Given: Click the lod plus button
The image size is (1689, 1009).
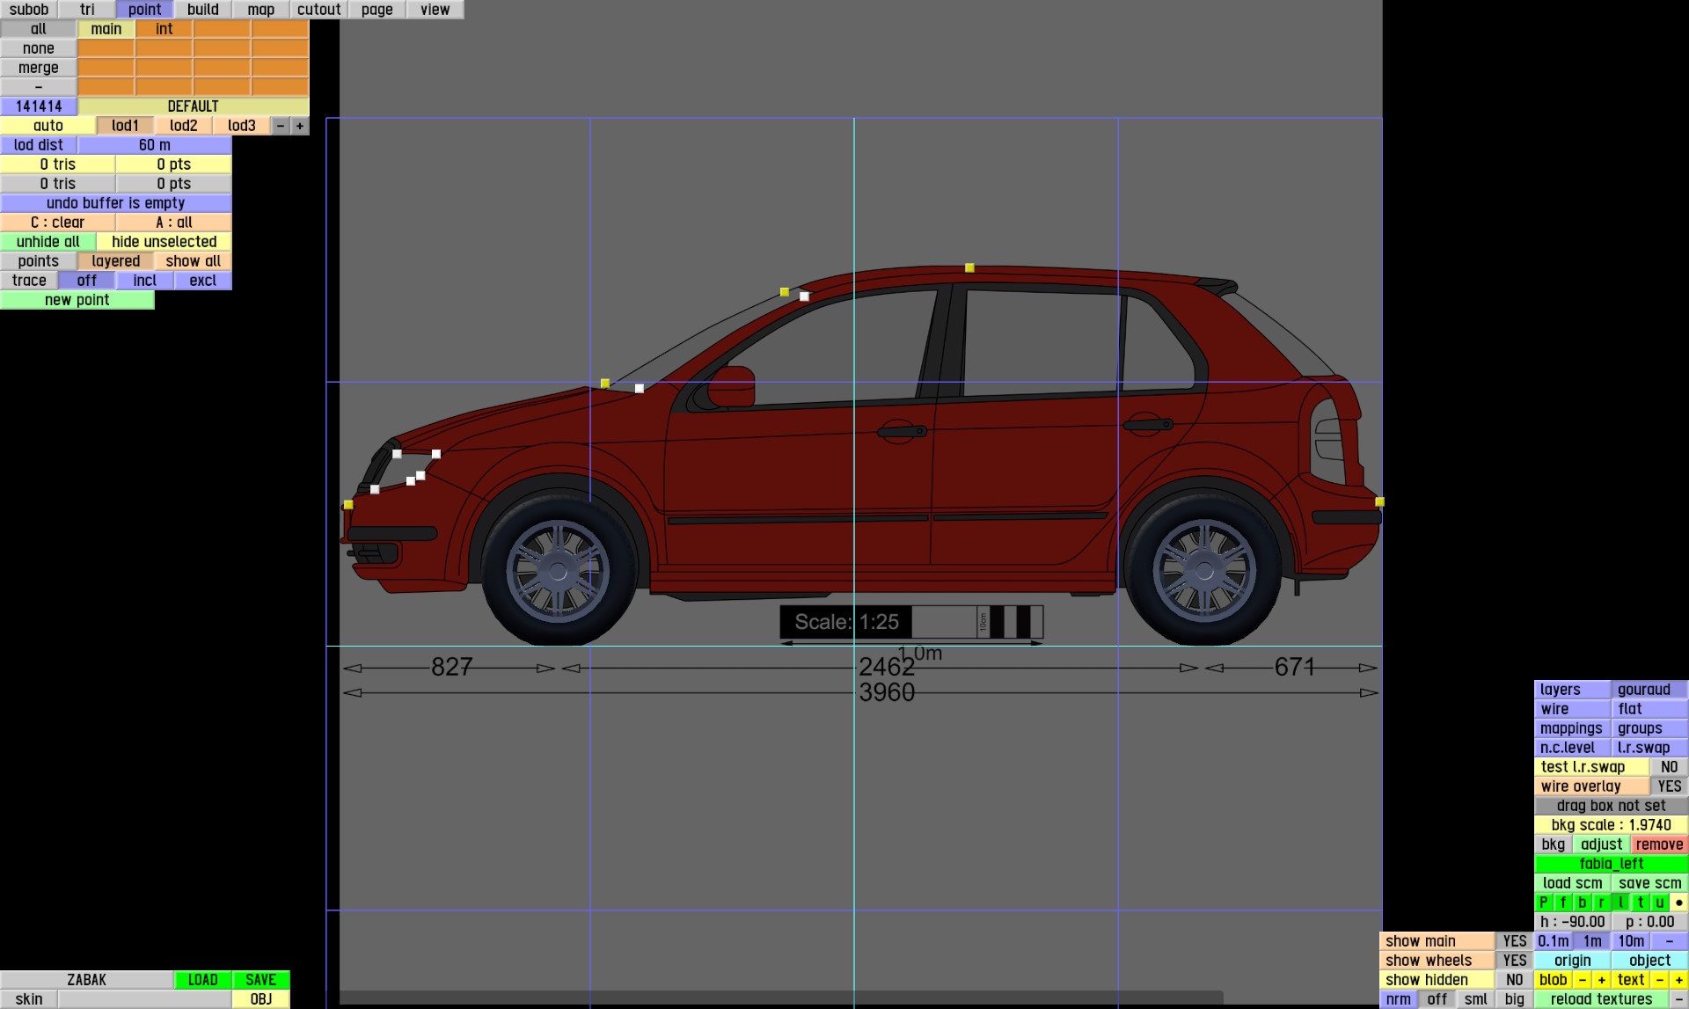Looking at the screenshot, I should [x=300, y=126].
